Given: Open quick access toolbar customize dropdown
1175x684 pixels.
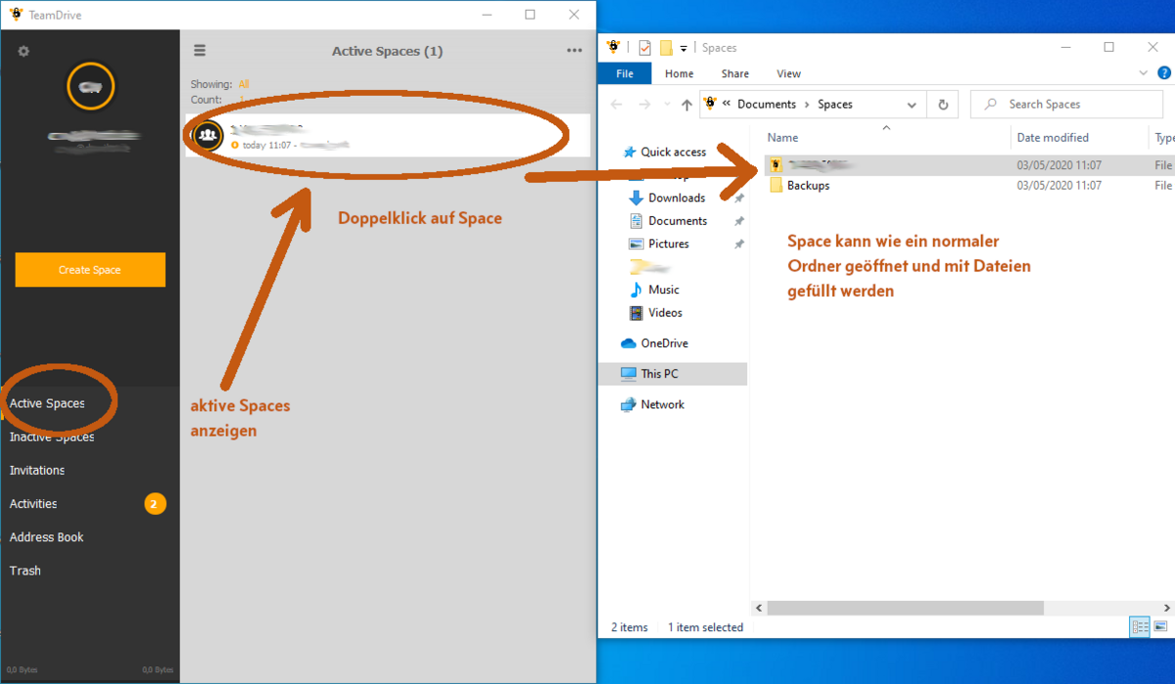Looking at the screenshot, I should pyautogui.click(x=683, y=48).
